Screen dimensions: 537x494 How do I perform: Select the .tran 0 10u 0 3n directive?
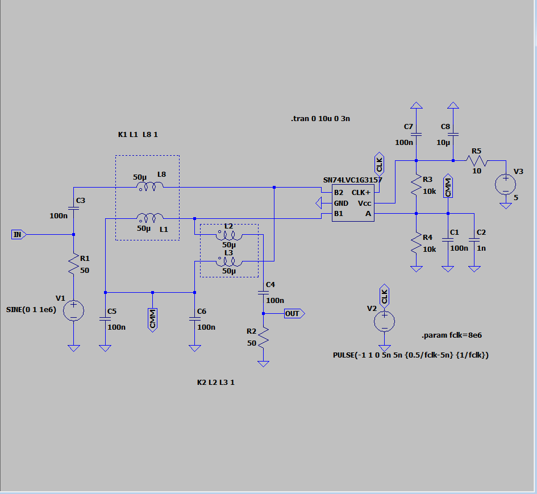319,119
